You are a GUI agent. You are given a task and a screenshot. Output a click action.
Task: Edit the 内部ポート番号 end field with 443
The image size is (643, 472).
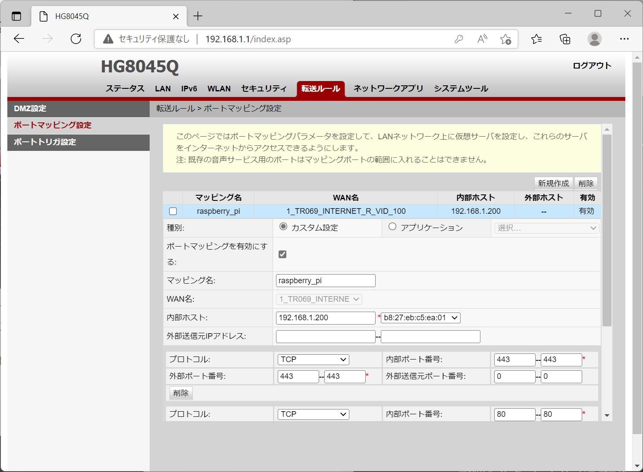point(561,359)
